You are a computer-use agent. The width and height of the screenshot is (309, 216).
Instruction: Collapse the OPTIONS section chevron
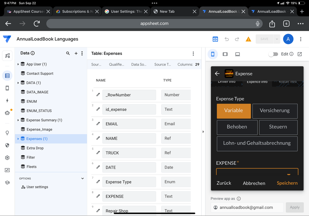pos(82,178)
